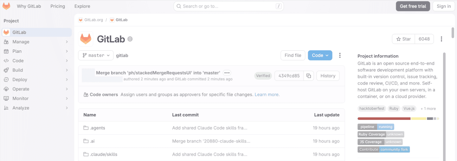This screenshot has width=457, height=161.
Task: Star the GitLab project
Action: (403, 39)
